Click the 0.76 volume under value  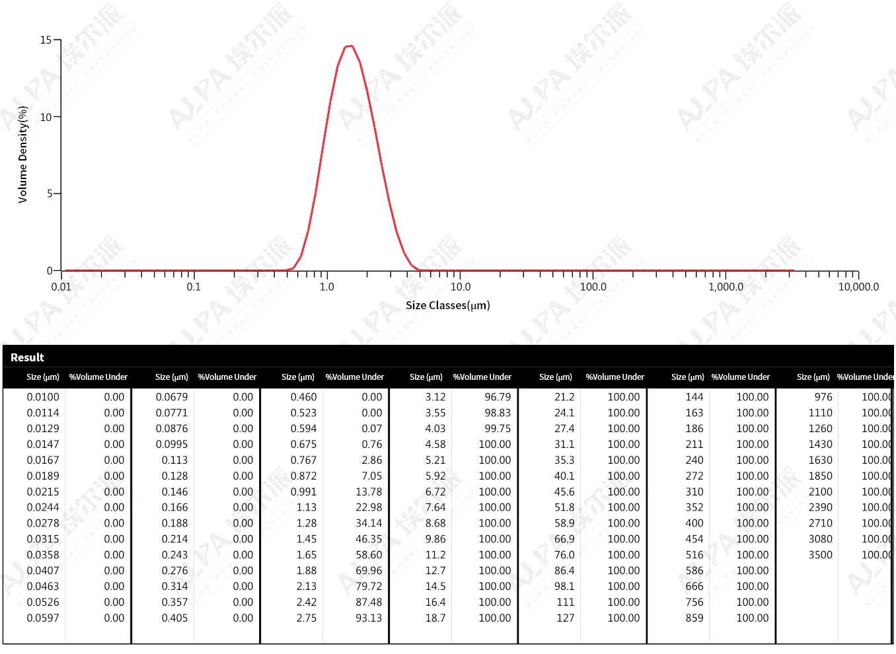[x=372, y=445]
